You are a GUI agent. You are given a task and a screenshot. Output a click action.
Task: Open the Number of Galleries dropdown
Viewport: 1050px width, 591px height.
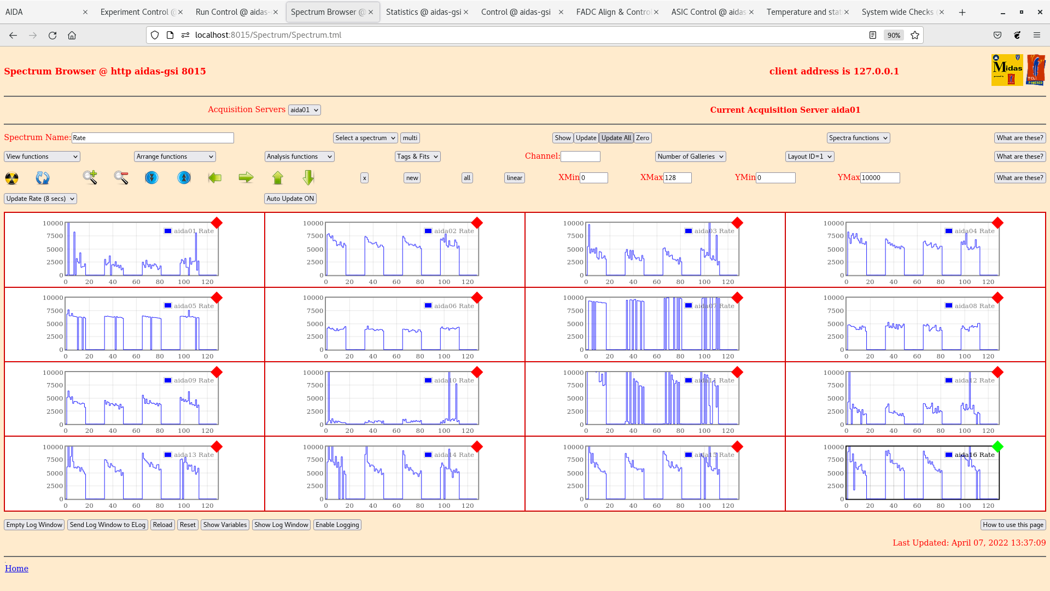(690, 157)
